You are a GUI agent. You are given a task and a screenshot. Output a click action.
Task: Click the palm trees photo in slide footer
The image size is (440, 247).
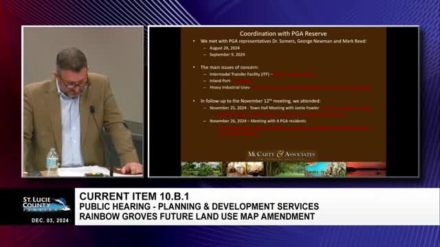(201, 169)
